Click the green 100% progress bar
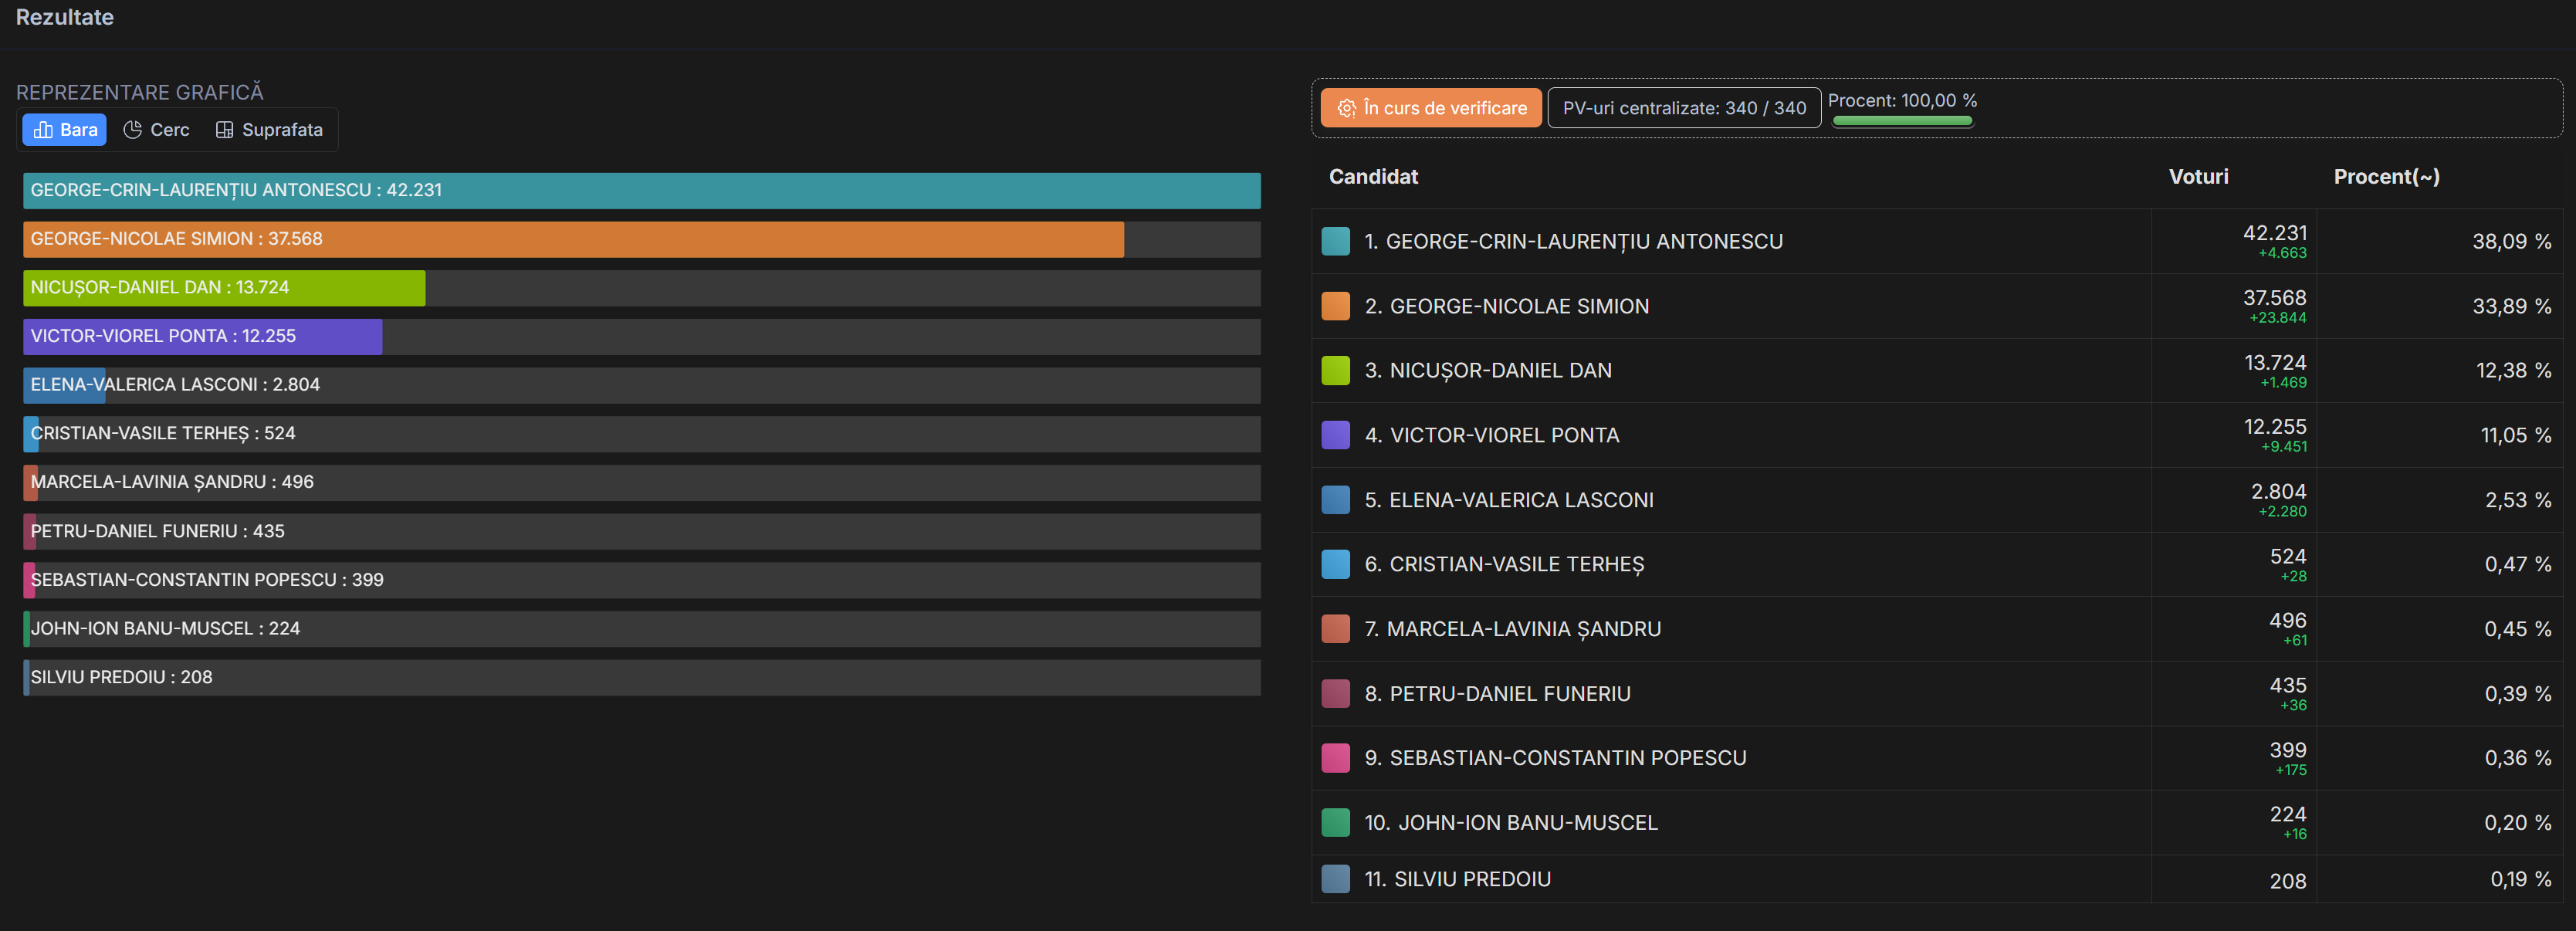The image size is (2576, 931). tap(1902, 121)
